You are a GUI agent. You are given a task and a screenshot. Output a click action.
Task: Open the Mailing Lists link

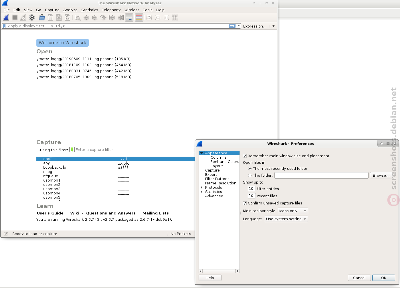pos(156,213)
